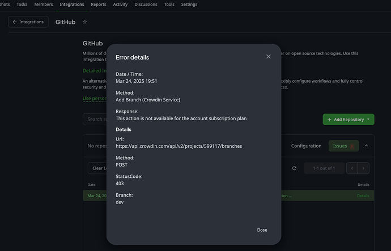Open the Reports tab
The height and width of the screenshot is (251, 391).
tap(99, 5)
